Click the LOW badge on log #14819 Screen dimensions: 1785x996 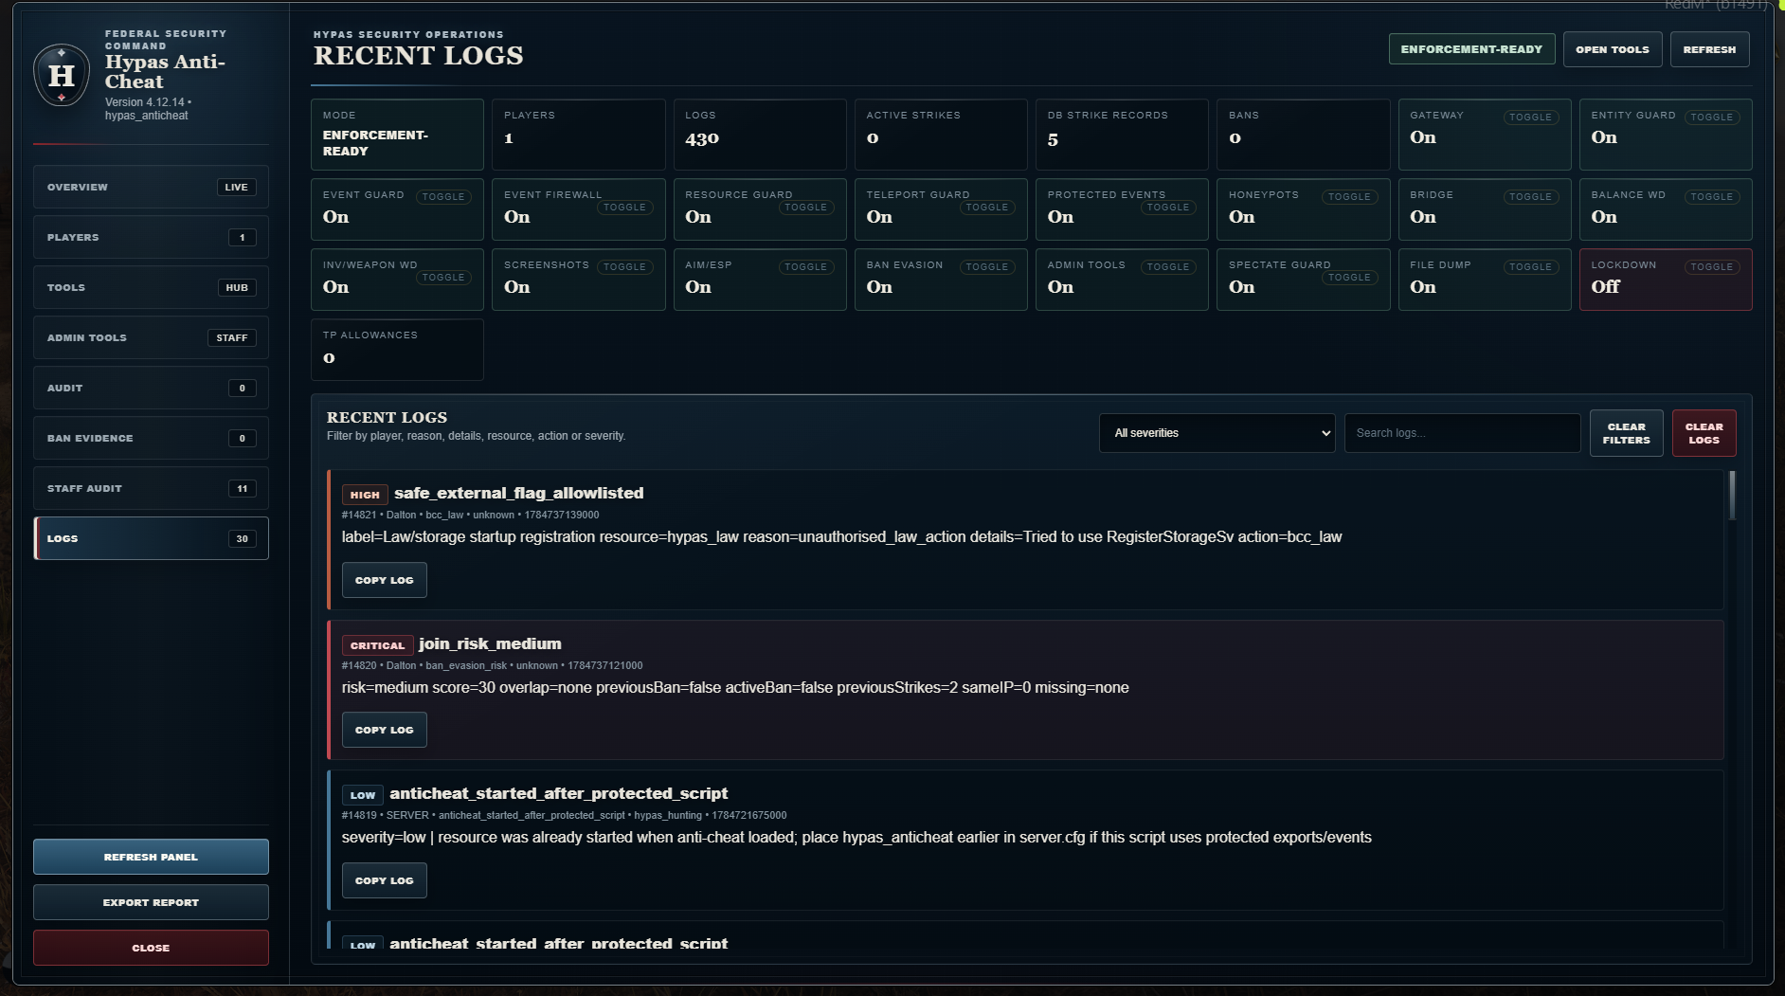click(362, 795)
